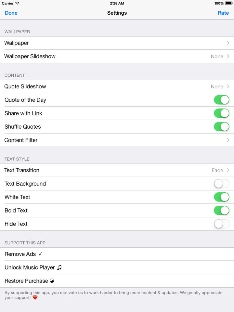Tap the Rate button
The image size is (234, 312).
coord(223,13)
